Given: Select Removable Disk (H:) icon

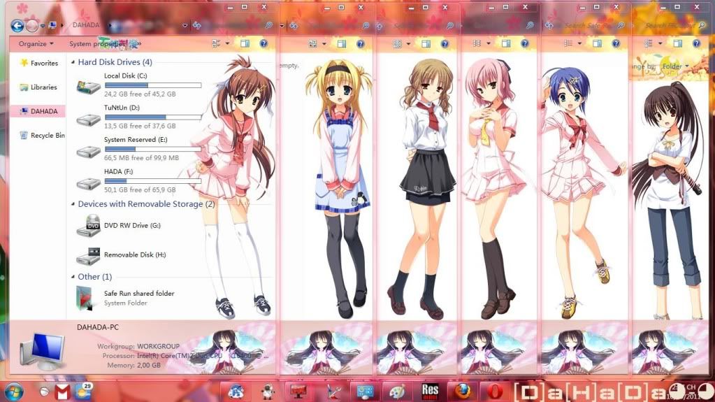Looking at the screenshot, I should coord(89,256).
